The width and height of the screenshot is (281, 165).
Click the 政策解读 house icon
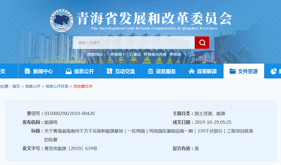191,71
